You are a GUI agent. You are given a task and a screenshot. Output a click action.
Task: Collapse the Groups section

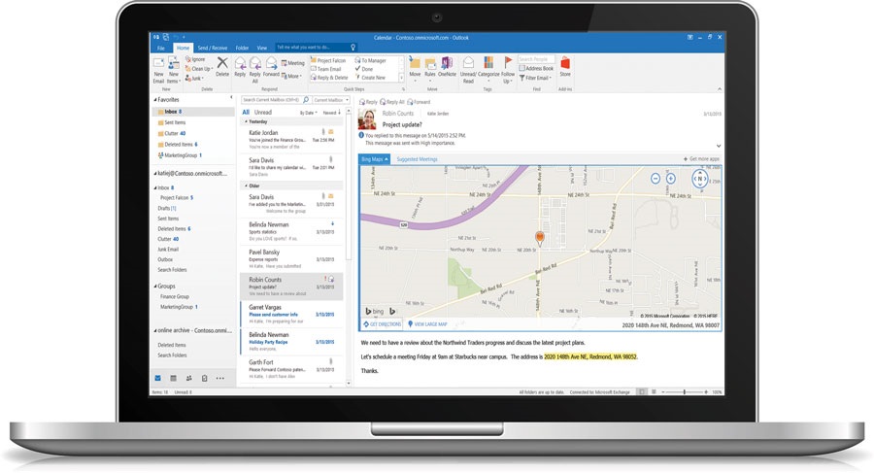pyautogui.click(x=155, y=287)
